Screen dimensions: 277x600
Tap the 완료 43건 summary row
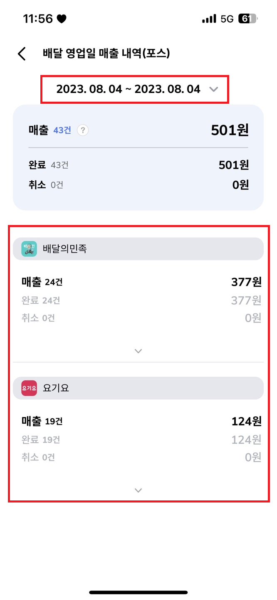click(138, 165)
